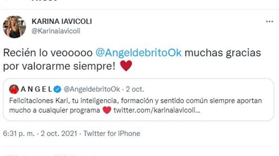The height and width of the screenshot is (156, 279).
Task: Click the red heart after 'siempre!'
Action: coord(126,66)
